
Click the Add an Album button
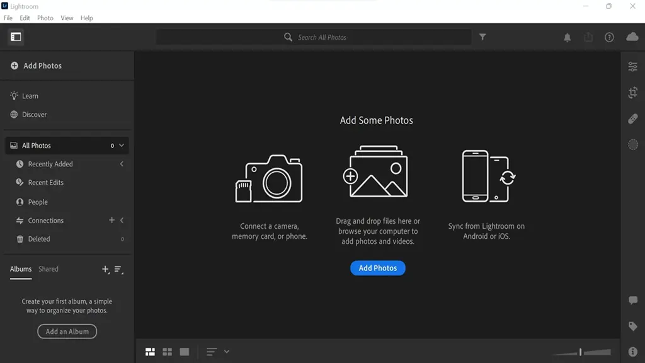point(67,331)
